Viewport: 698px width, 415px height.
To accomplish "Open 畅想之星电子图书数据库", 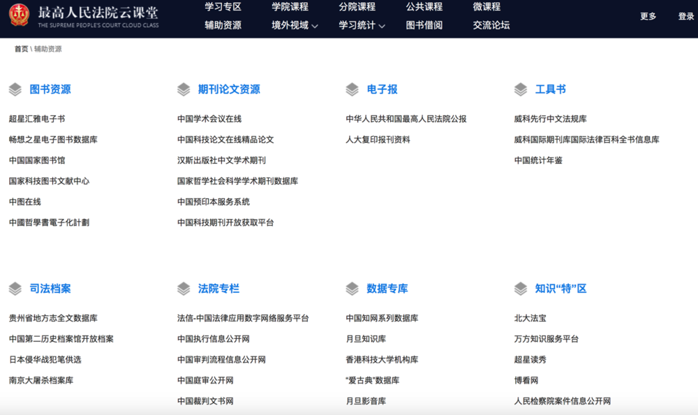I will pos(53,139).
